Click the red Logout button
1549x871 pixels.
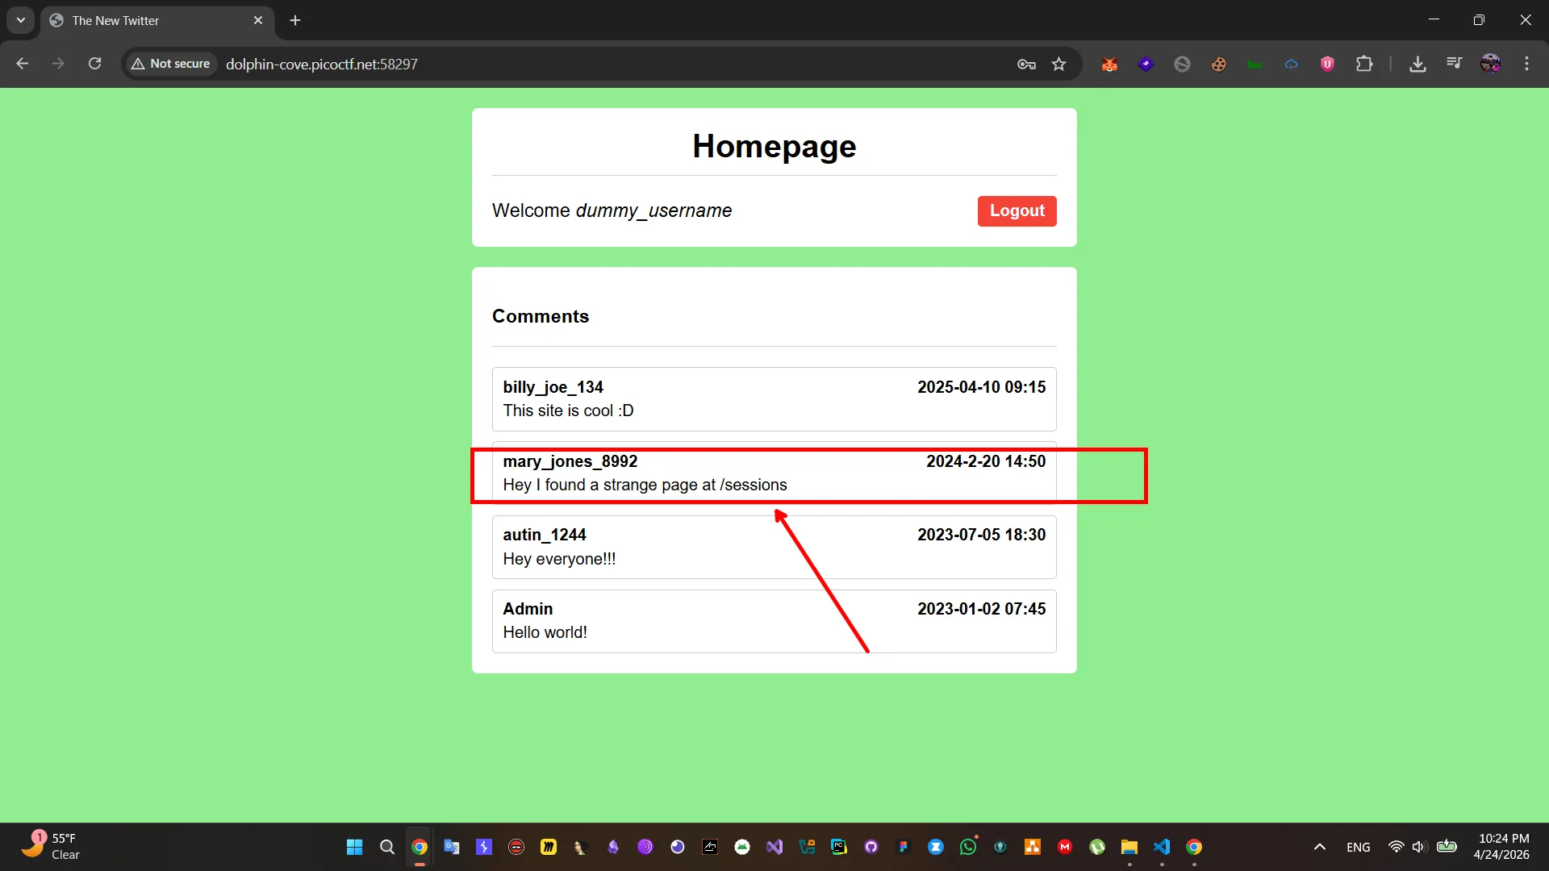coord(1017,210)
